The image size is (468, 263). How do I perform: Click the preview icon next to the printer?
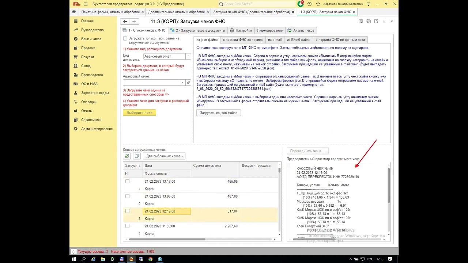pos(376,22)
